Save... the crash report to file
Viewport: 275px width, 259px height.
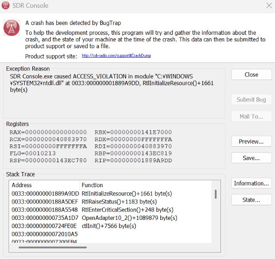(251, 158)
